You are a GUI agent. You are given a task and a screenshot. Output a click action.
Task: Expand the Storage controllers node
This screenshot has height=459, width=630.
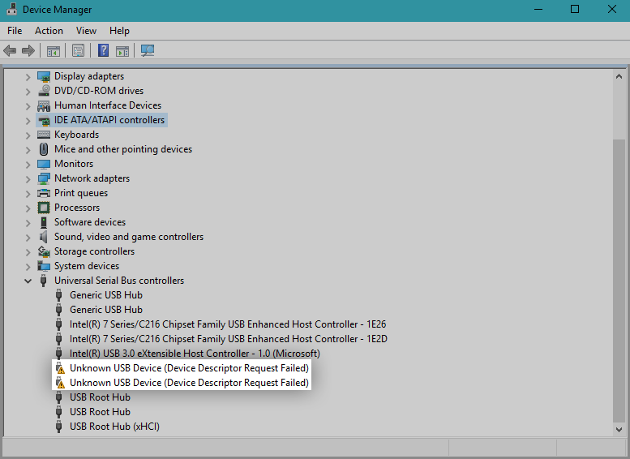tap(28, 252)
